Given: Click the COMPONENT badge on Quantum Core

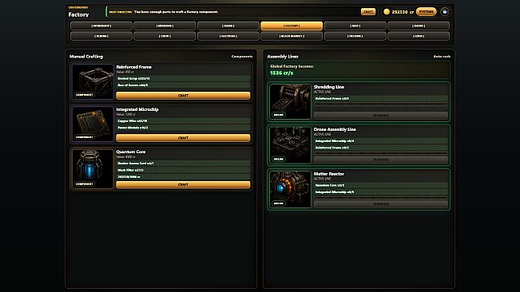Looking at the screenshot, I should tap(84, 184).
